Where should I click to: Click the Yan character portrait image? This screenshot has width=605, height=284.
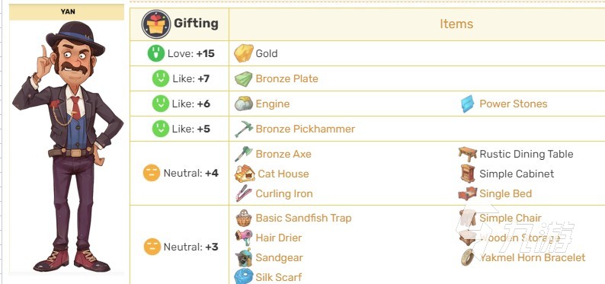coord(68,146)
